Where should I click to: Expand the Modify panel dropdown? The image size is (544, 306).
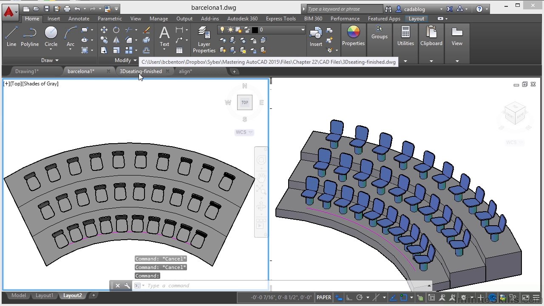pos(126,60)
